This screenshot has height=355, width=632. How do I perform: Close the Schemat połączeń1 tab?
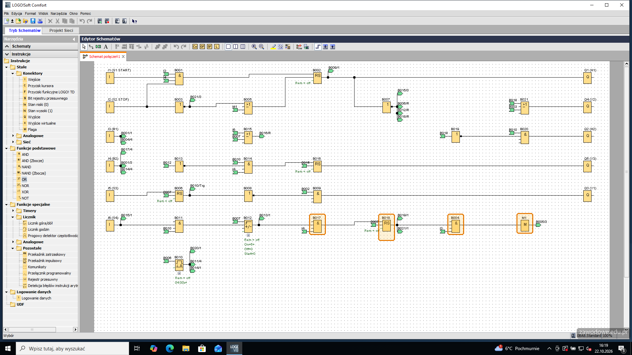click(123, 57)
